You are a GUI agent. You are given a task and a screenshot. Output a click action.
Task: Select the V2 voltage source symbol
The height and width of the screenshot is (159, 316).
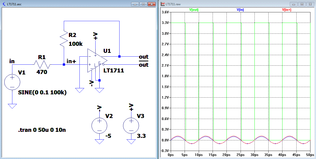point(99,126)
